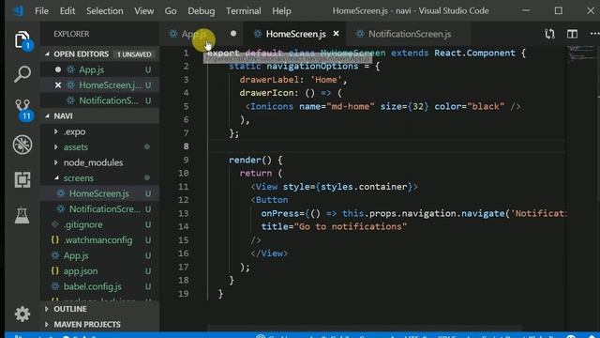Open the Manage gear settings icon
Viewport: 600px width, 338px height.
[x=22, y=315]
